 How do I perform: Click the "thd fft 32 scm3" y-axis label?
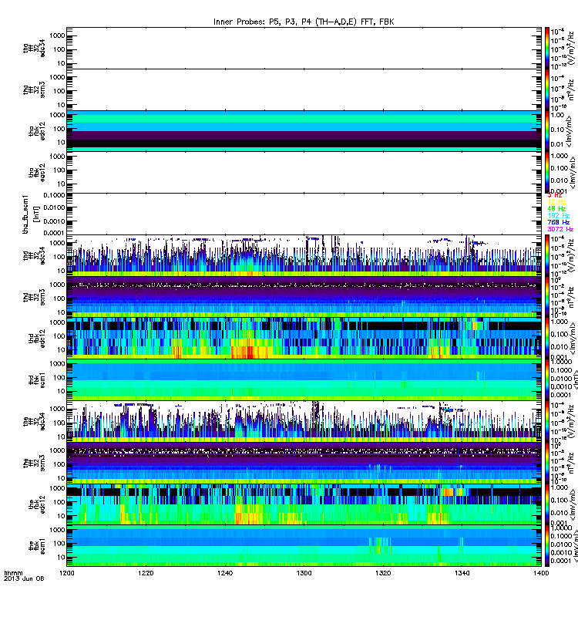pyautogui.click(x=34, y=297)
